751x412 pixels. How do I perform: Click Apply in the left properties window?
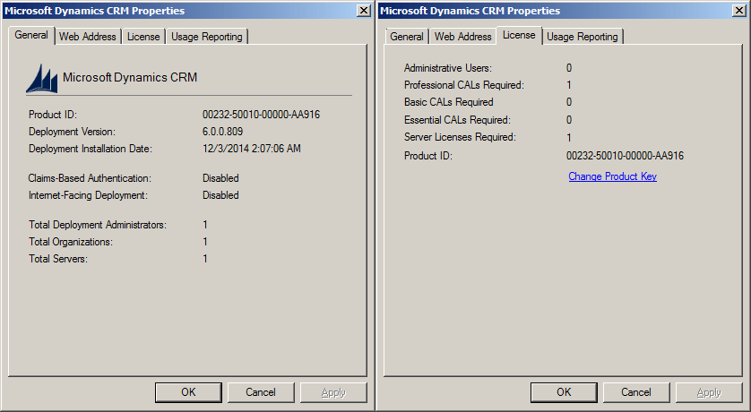(333, 392)
